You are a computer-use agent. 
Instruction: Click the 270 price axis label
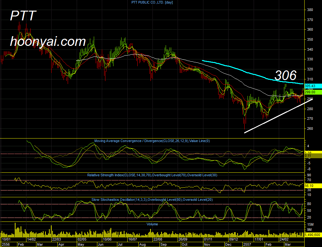[x=310, y=118]
